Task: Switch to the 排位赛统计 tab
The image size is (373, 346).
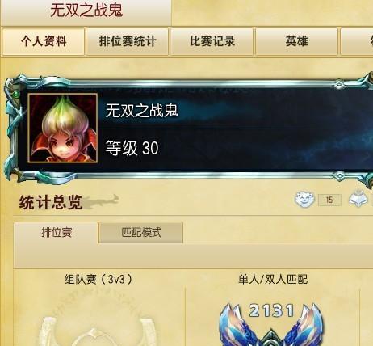Action: [x=128, y=41]
